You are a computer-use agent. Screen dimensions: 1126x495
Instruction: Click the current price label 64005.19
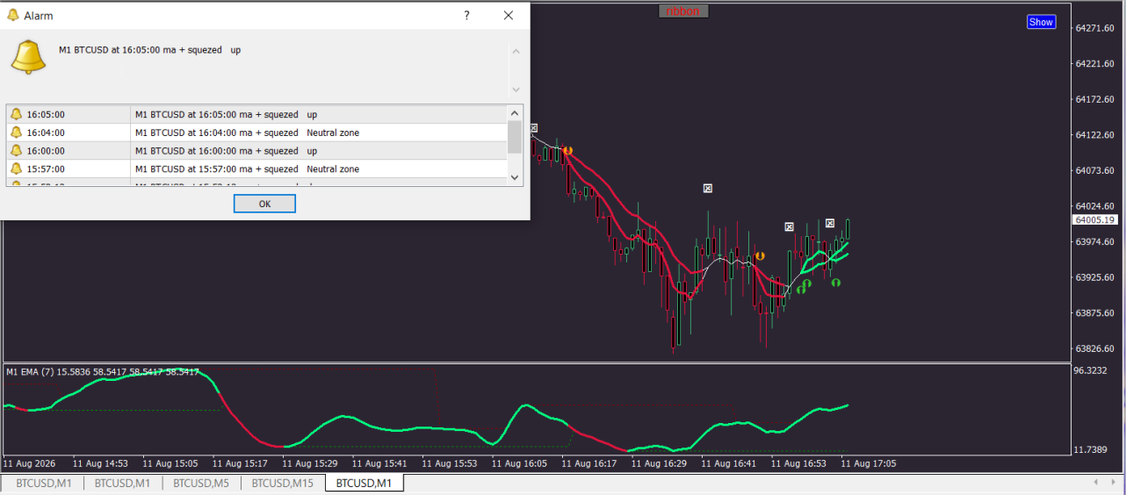(1094, 219)
